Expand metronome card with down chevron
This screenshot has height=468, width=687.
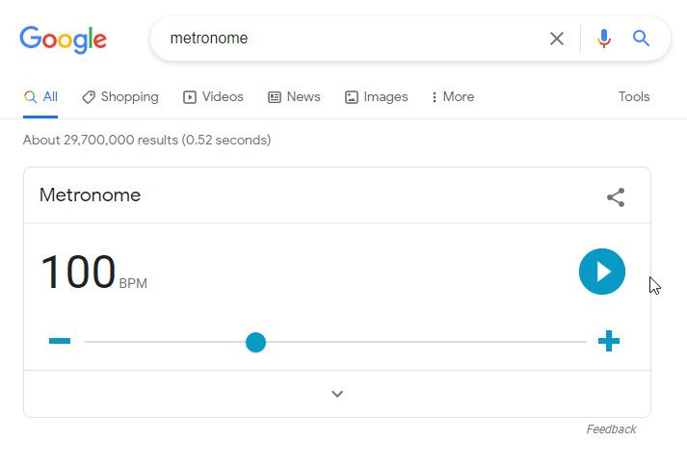pos(337,394)
